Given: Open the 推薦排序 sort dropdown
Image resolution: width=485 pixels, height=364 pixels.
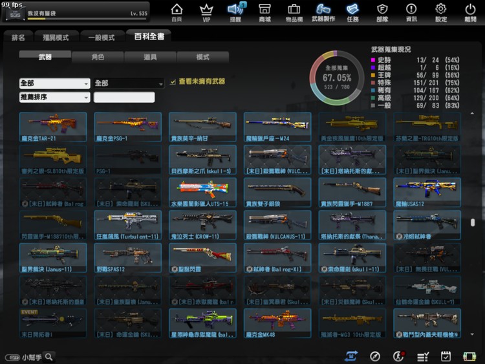Looking at the screenshot, I should [x=54, y=98].
